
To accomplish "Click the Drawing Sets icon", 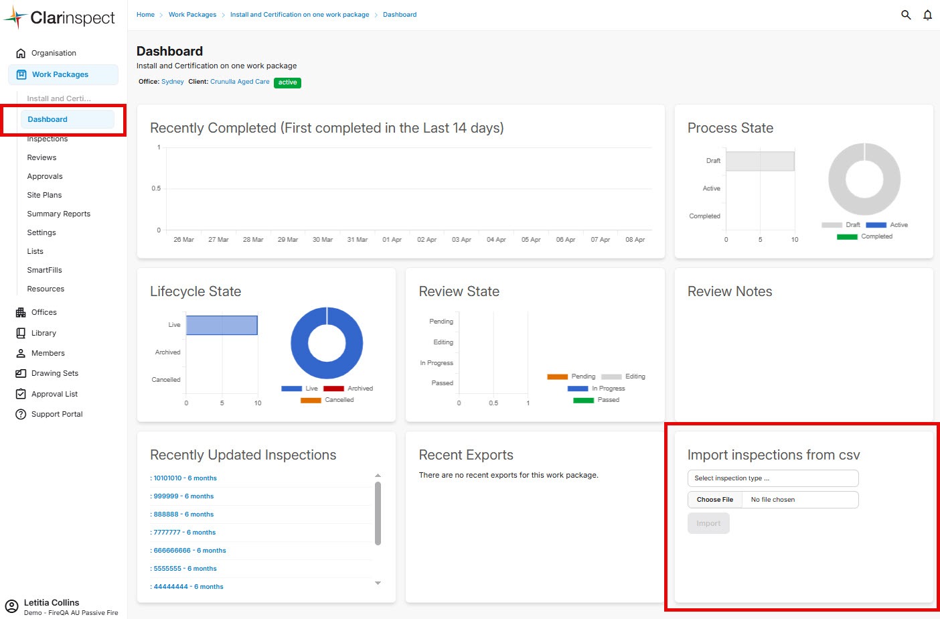I will point(21,374).
